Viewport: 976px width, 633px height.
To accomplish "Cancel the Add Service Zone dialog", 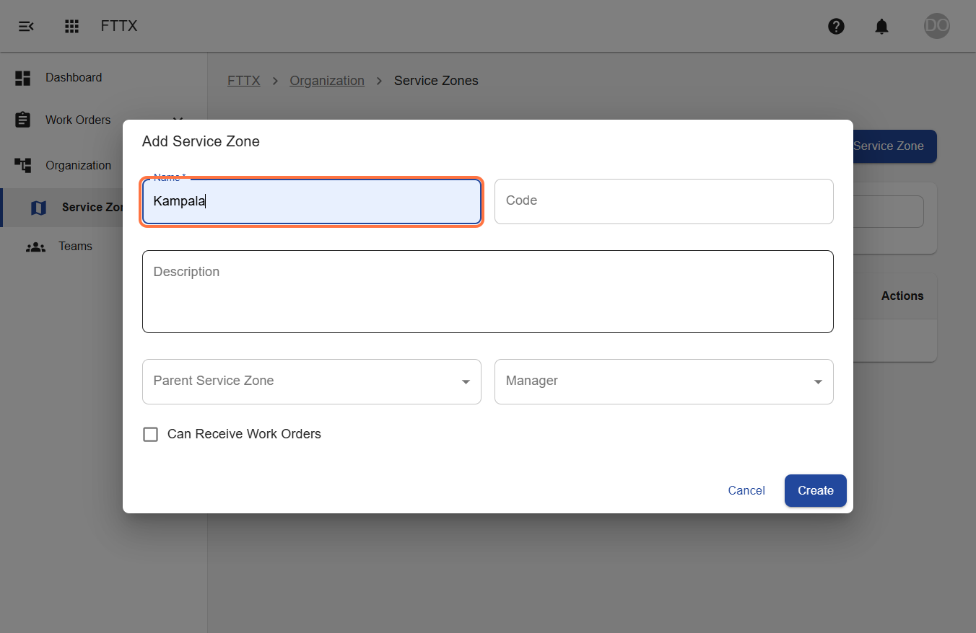I will [x=746, y=490].
